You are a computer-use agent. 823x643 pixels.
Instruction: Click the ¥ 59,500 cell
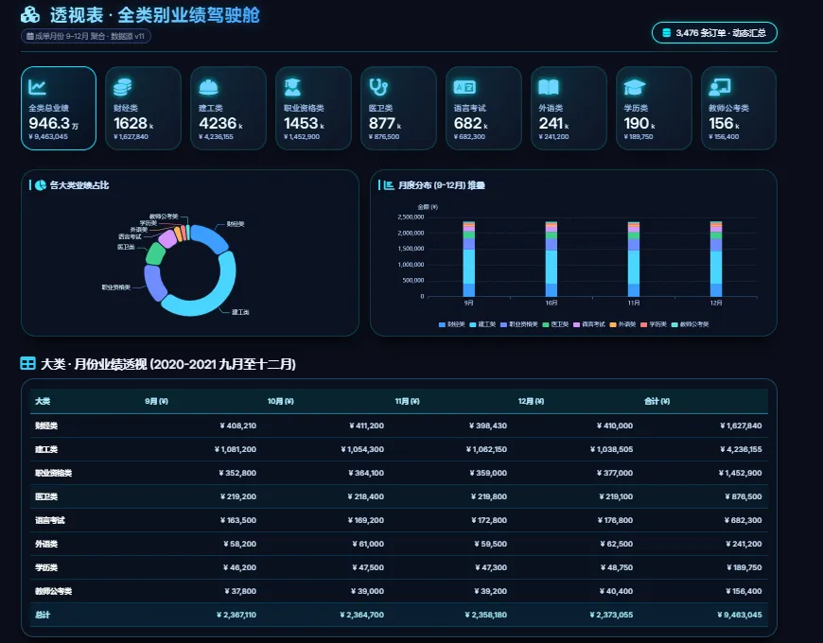point(491,544)
